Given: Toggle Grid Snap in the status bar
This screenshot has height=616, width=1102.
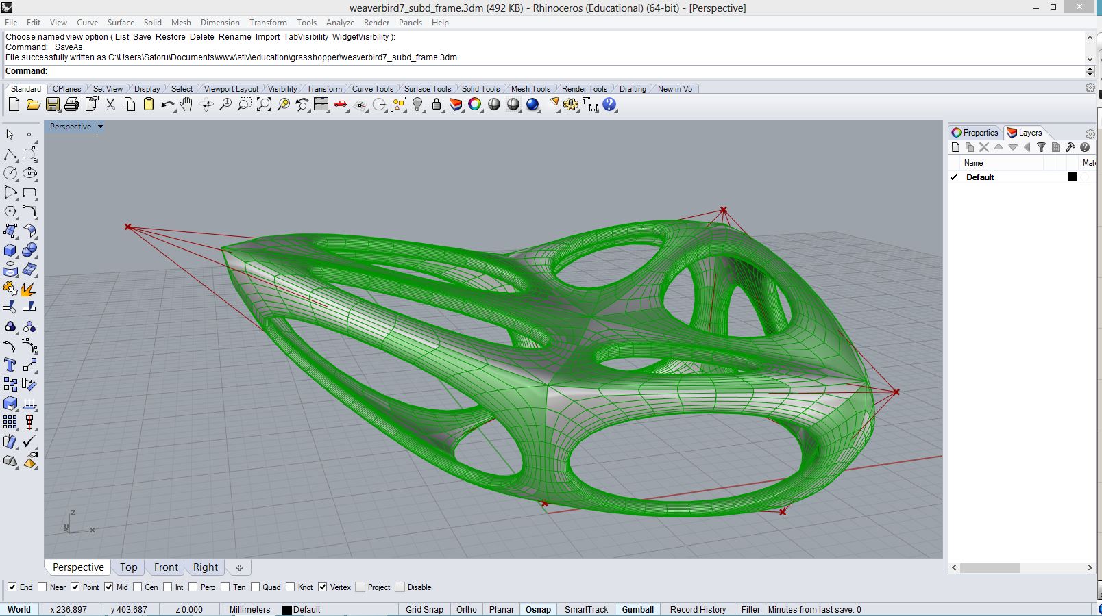Looking at the screenshot, I should [424, 609].
